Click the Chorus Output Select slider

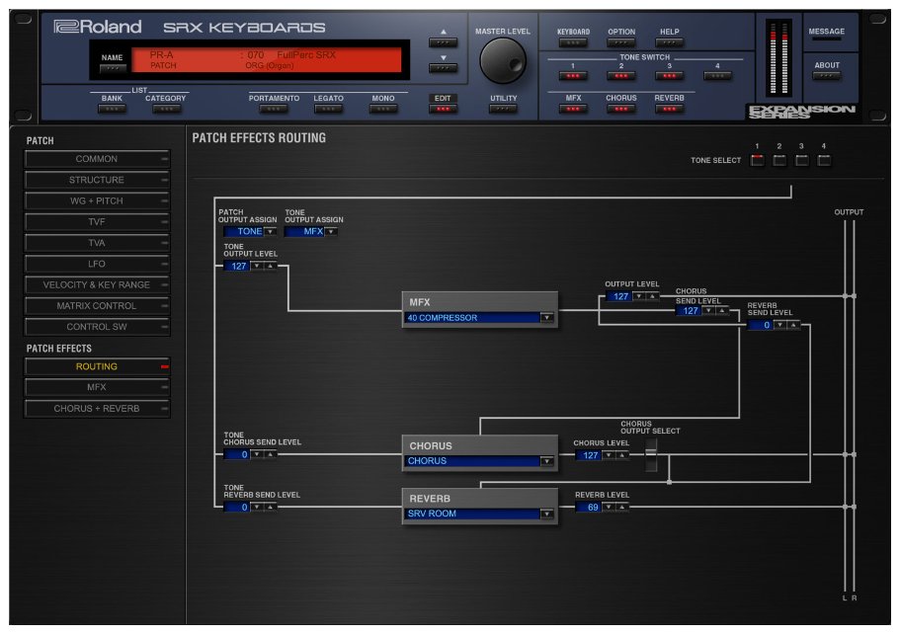point(650,455)
